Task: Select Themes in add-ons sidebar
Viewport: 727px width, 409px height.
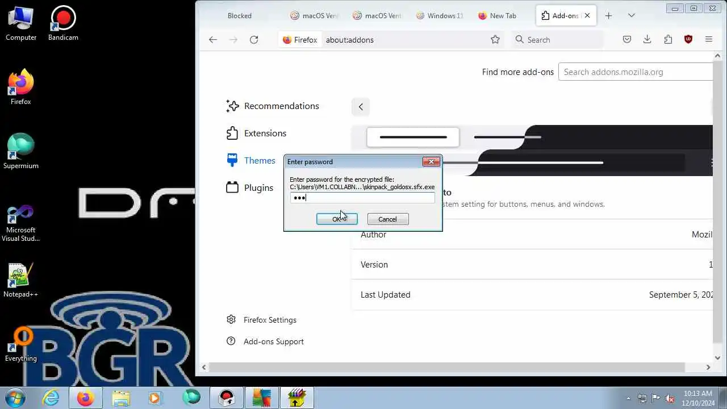Action: [x=250, y=161]
